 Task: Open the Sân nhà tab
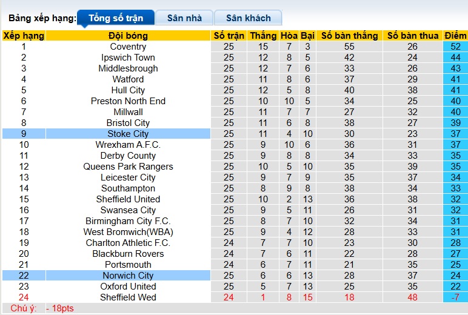pos(184,18)
